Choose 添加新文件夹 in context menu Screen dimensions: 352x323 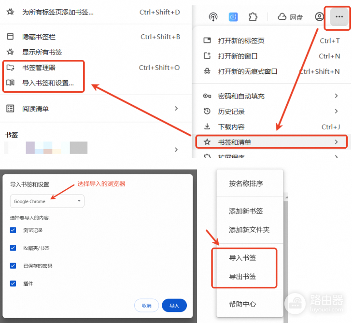point(250,230)
